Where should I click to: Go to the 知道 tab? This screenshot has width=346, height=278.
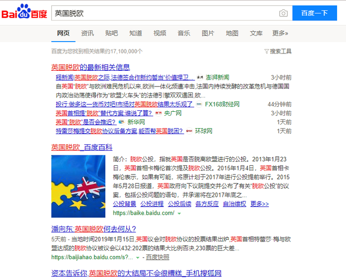(135, 33)
